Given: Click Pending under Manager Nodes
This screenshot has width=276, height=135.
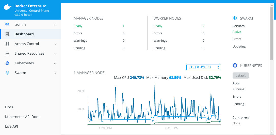Looking at the screenshot, I should tap(79, 48).
